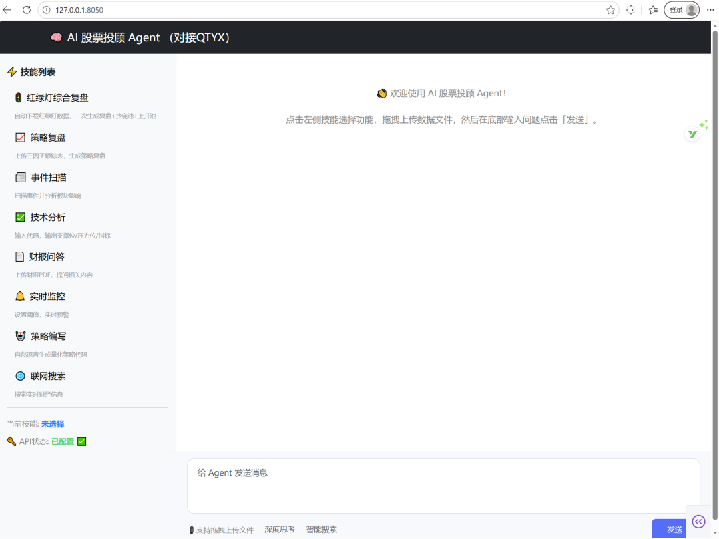Click the blue 发送 button
The height and width of the screenshot is (539, 719).
tap(669, 529)
